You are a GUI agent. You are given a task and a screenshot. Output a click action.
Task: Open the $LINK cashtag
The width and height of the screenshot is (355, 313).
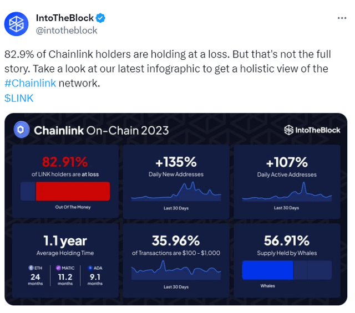pos(19,98)
